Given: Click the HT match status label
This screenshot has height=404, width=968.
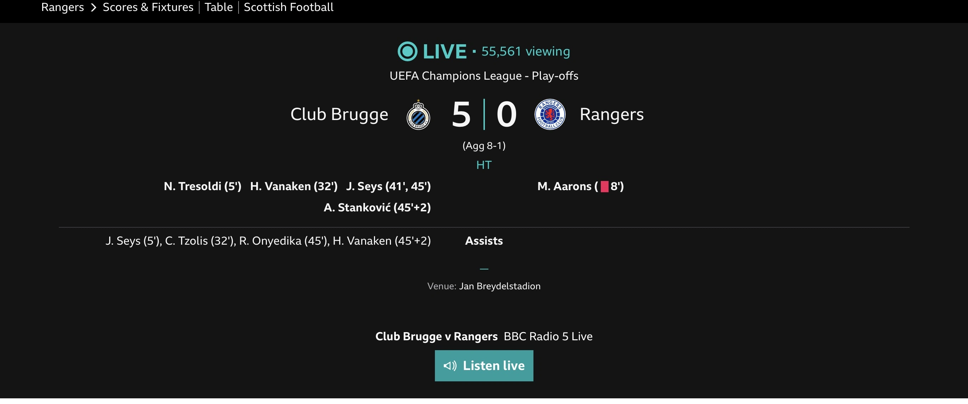Looking at the screenshot, I should [483, 165].
